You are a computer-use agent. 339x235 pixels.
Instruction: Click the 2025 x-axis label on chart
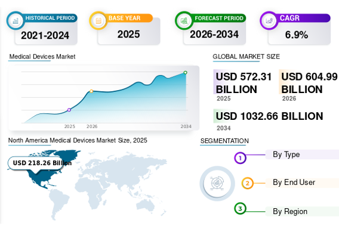70,126
